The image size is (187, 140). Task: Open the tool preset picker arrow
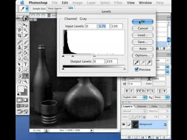point(27,9)
